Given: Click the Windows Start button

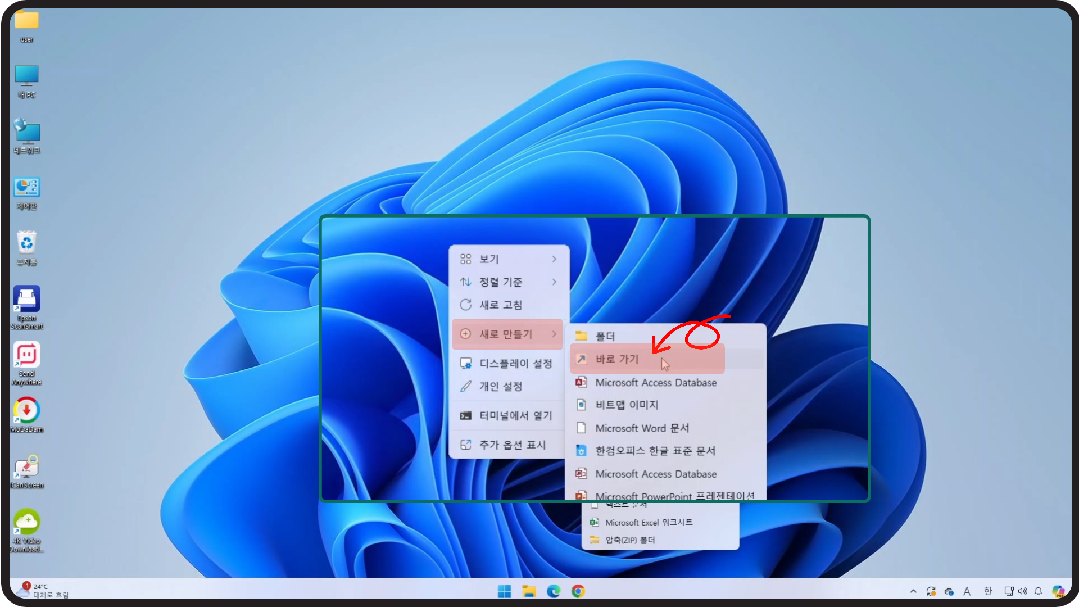Looking at the screenshot, I should (504, 591).
